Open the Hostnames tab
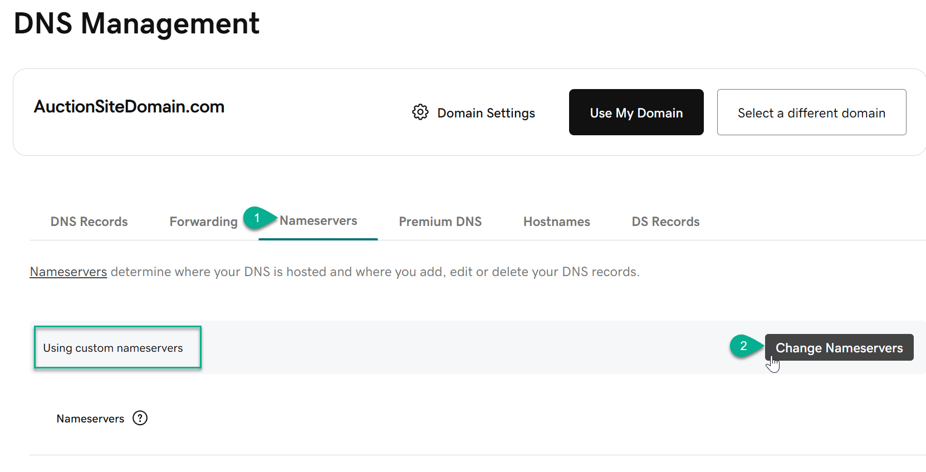Screen dimensions: 926x472 pos(557,222)
